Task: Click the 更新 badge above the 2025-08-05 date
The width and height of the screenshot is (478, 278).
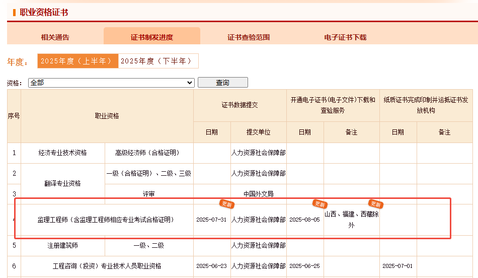Action: tap(320, 204)
